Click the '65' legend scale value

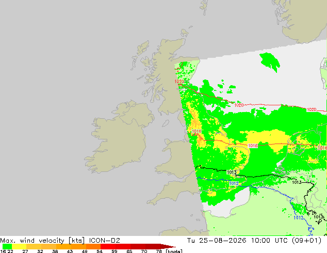tap(129, 251)
